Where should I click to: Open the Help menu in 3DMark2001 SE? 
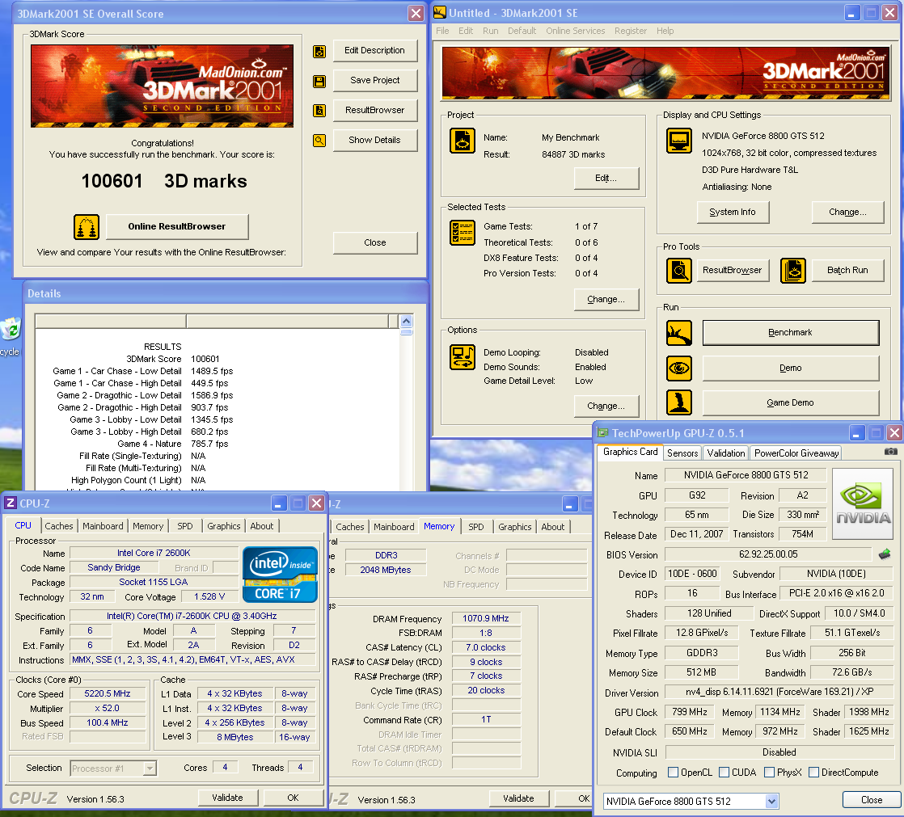(665, 31)
